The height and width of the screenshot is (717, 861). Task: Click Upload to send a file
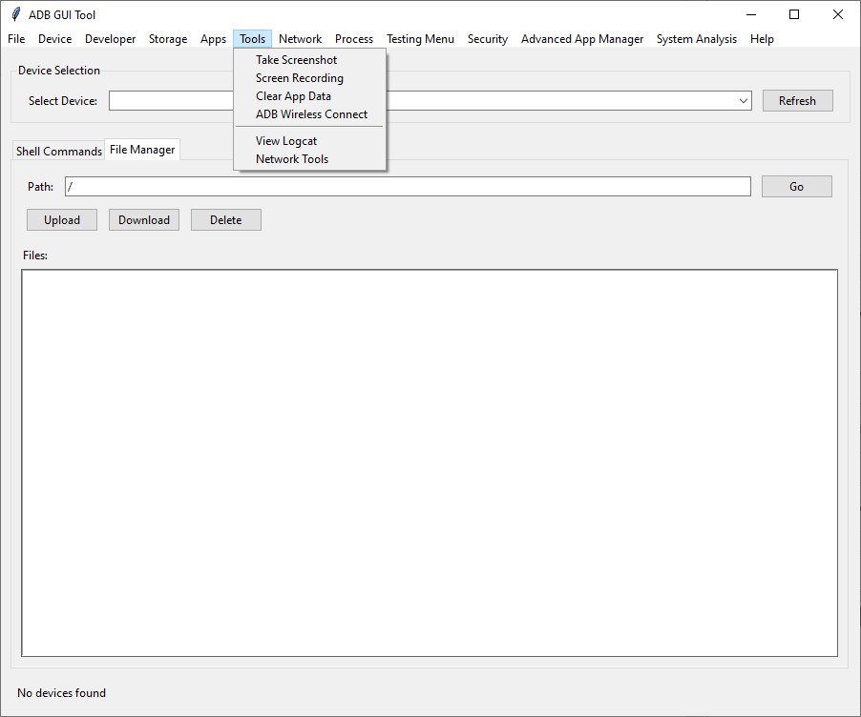tap(61, 219)
